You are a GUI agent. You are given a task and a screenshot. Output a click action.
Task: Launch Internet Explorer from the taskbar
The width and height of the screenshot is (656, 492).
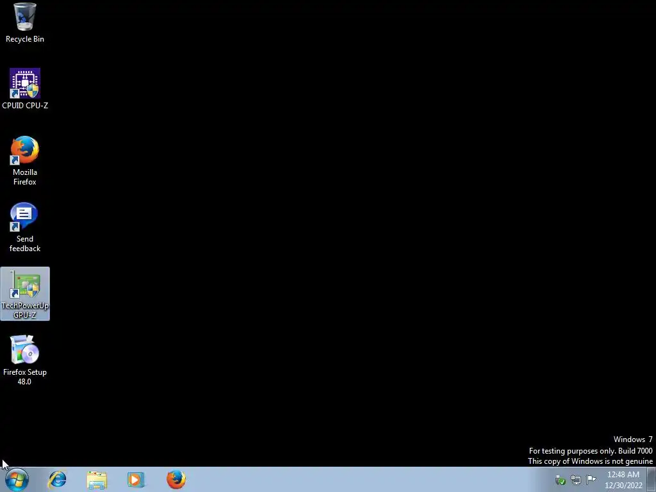click(57, 479)
